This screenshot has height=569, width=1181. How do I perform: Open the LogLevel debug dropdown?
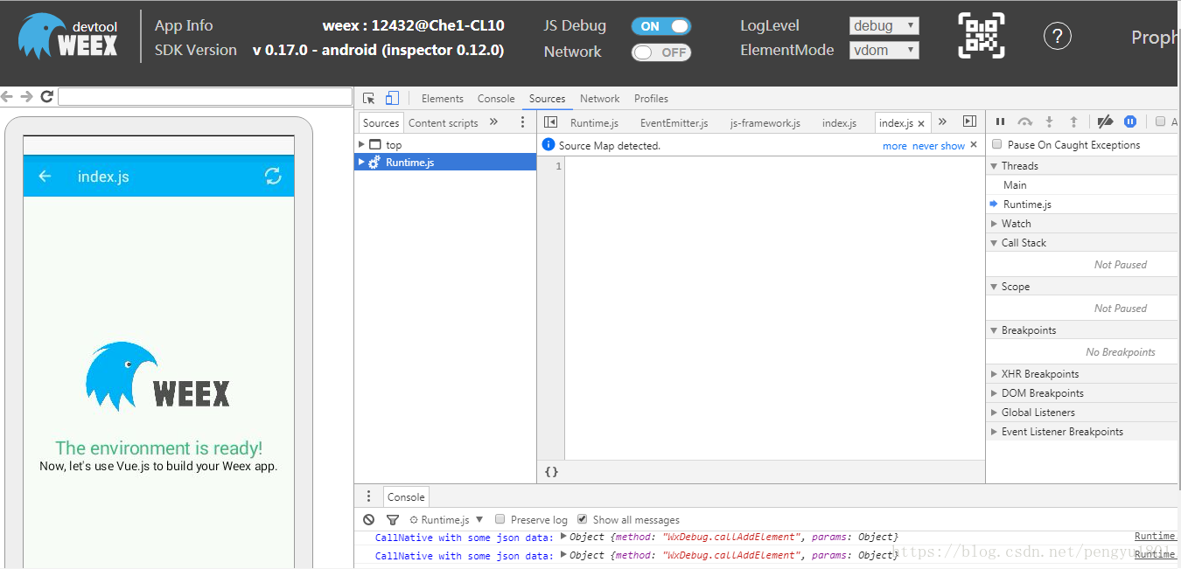pyautogui.click(x=884, y=25)
